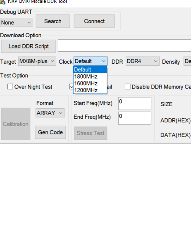Focus the Start Freq(MHz) field
Viewport: 191px width, 229px height.
pyautogui.click(x=135, y=103)
